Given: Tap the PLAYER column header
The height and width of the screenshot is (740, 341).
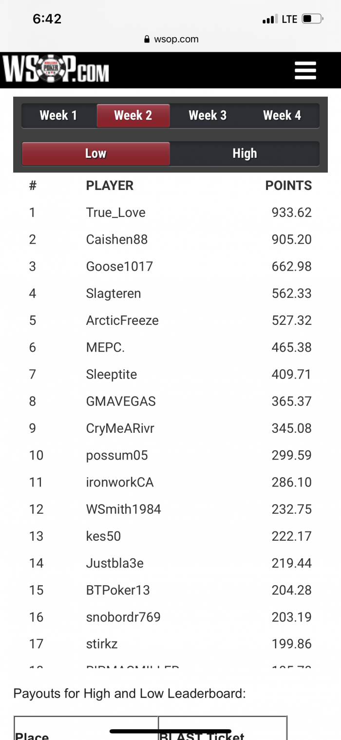Looking at the screenshot, I should (110, 186).
